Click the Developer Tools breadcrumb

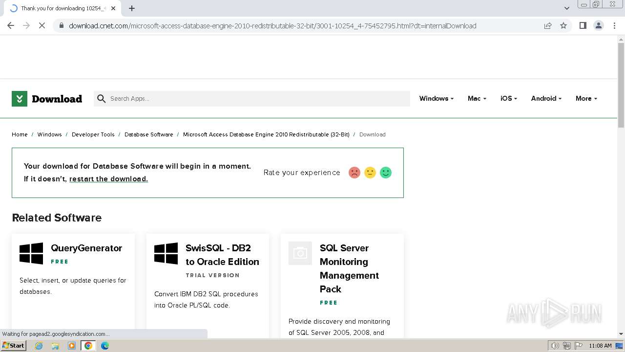[93, 134]
